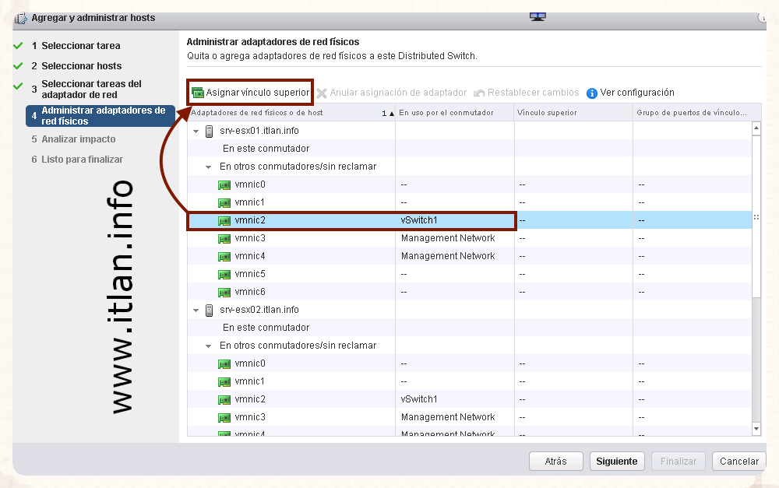This screenshot has width=779, height=488.
Task: Collapse the srv-esx01.itlan.info host node
Action: point(196,132)
